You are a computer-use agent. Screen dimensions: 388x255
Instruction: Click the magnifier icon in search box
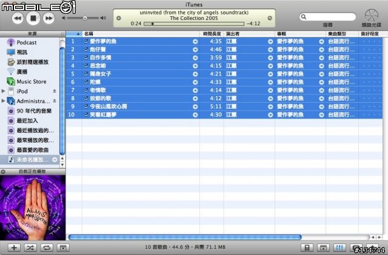tap(304, 17)
